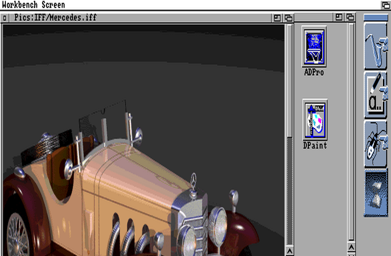Click depth gadget of the ADPro icon window
This screenshot has width=391, height=256.
350,17
